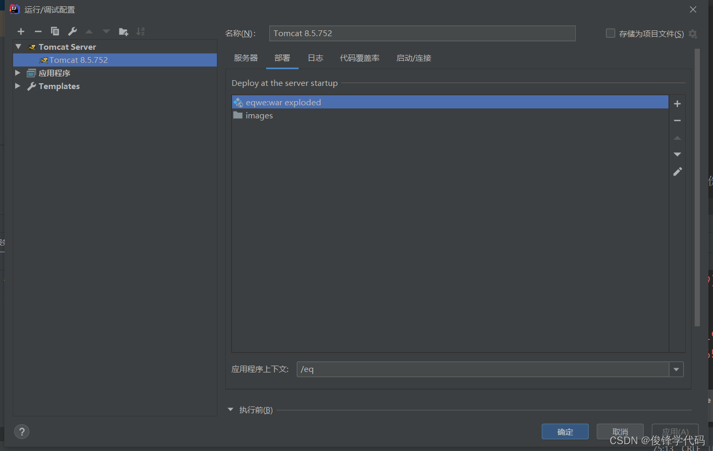Switch to the 启动/连接 tab
This screenshot has height=451, width=713.
pos(414,58)
